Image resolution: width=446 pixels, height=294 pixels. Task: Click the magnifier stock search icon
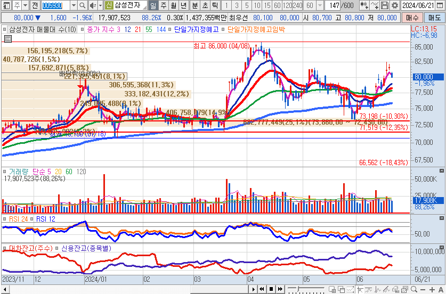click(83, 5)
